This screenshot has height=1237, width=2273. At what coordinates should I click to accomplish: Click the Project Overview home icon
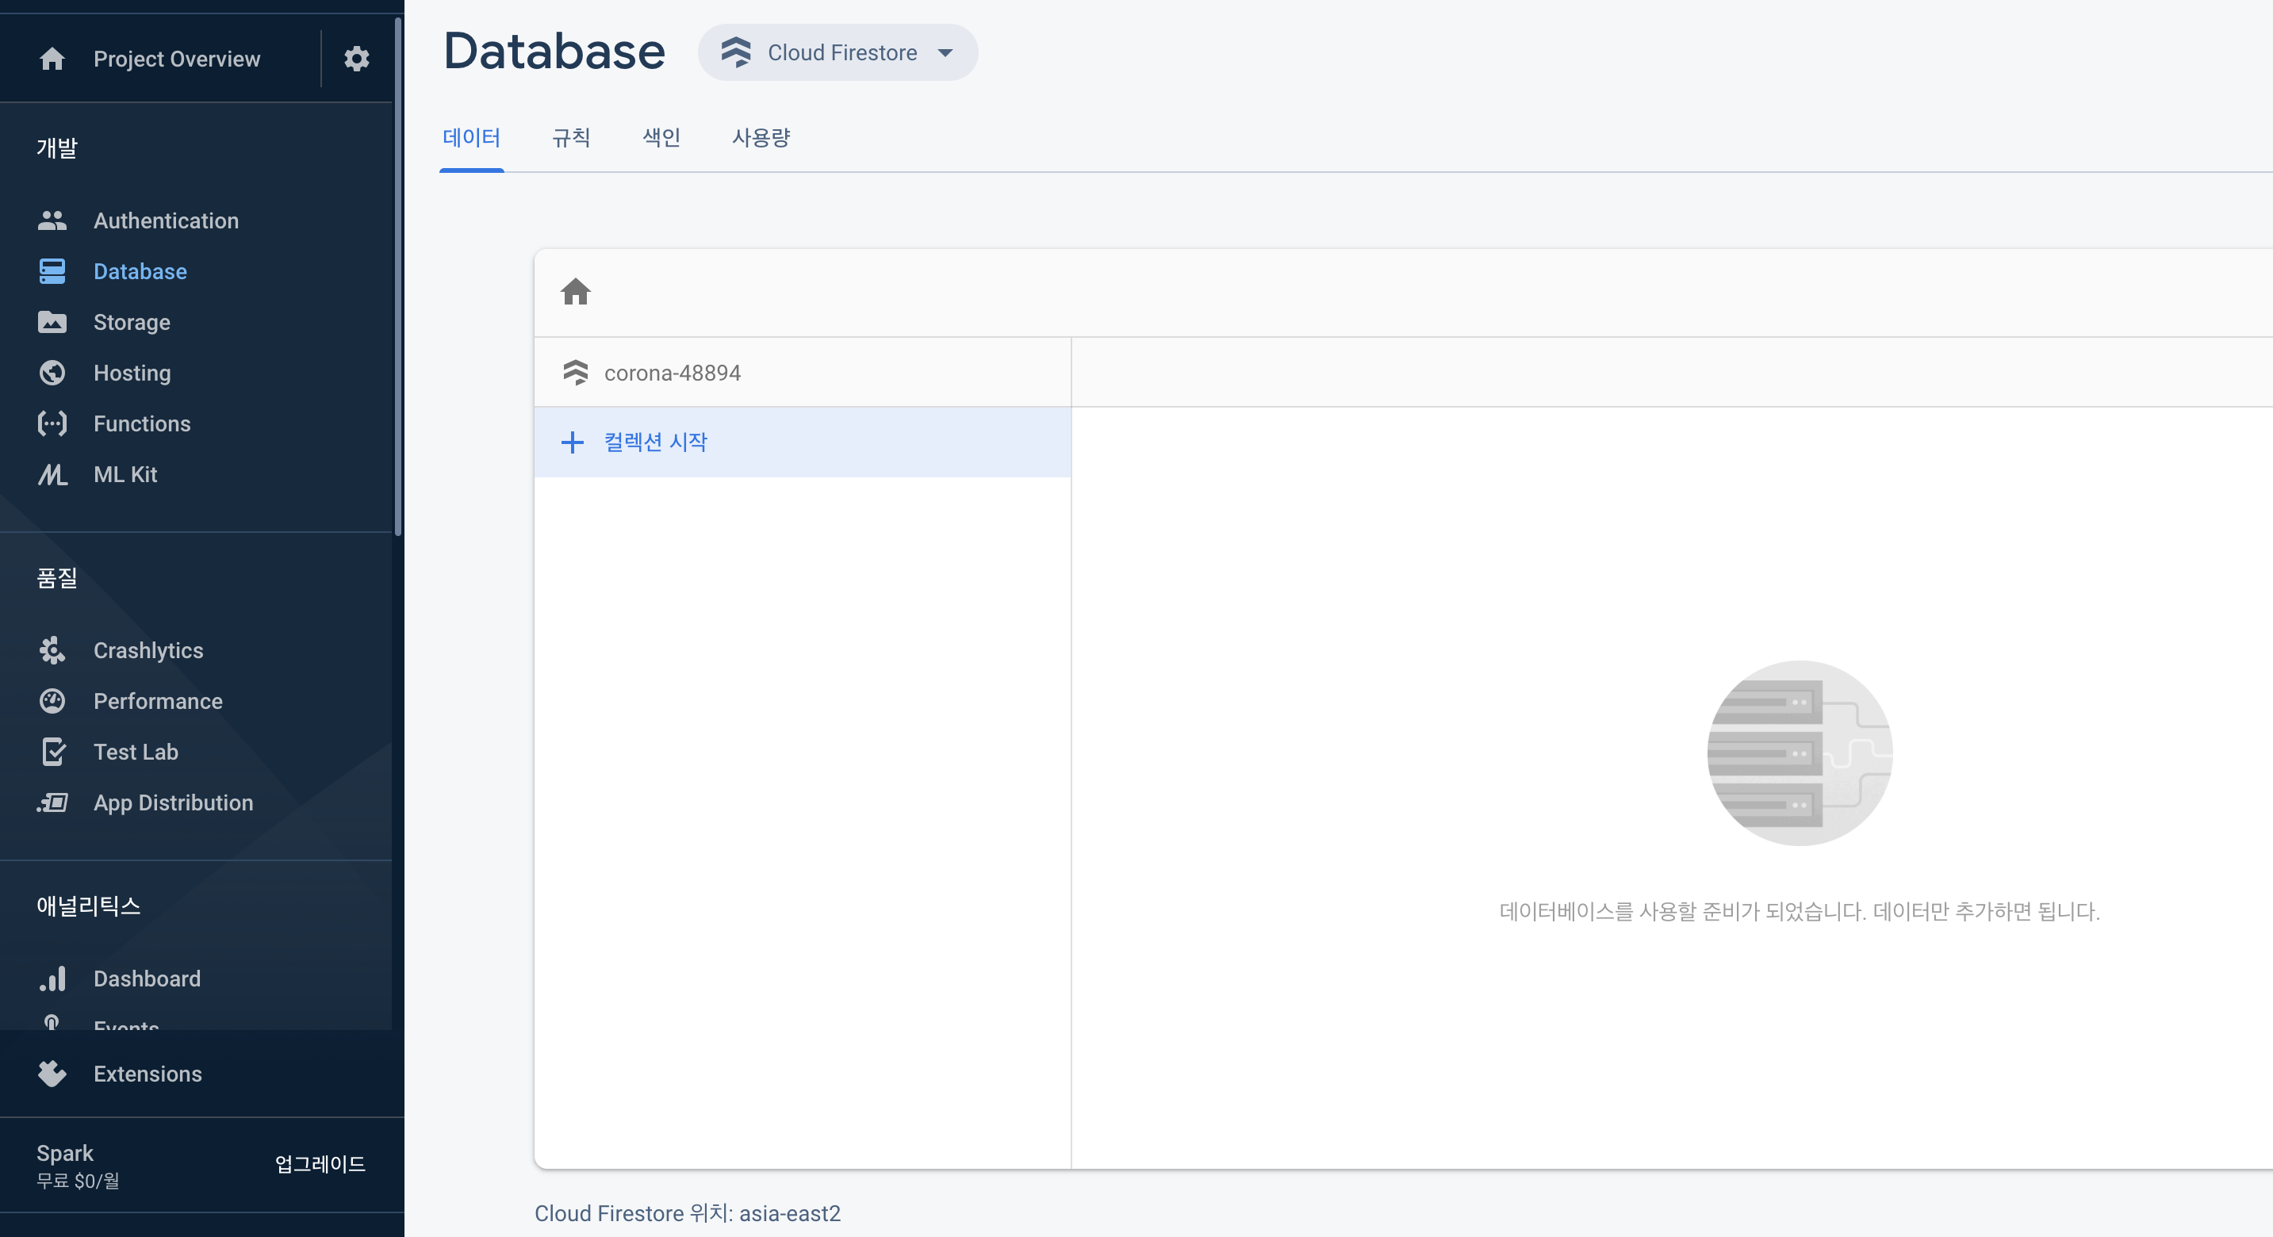(x=52, y=59)
